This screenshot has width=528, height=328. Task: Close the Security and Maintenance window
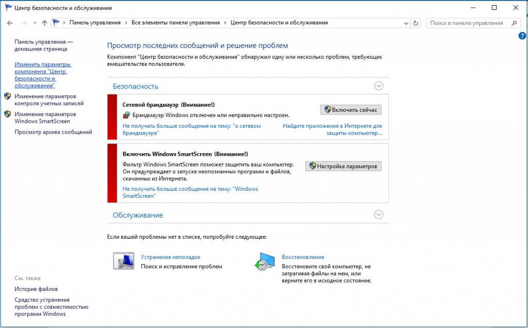click(x=516, y=7)
